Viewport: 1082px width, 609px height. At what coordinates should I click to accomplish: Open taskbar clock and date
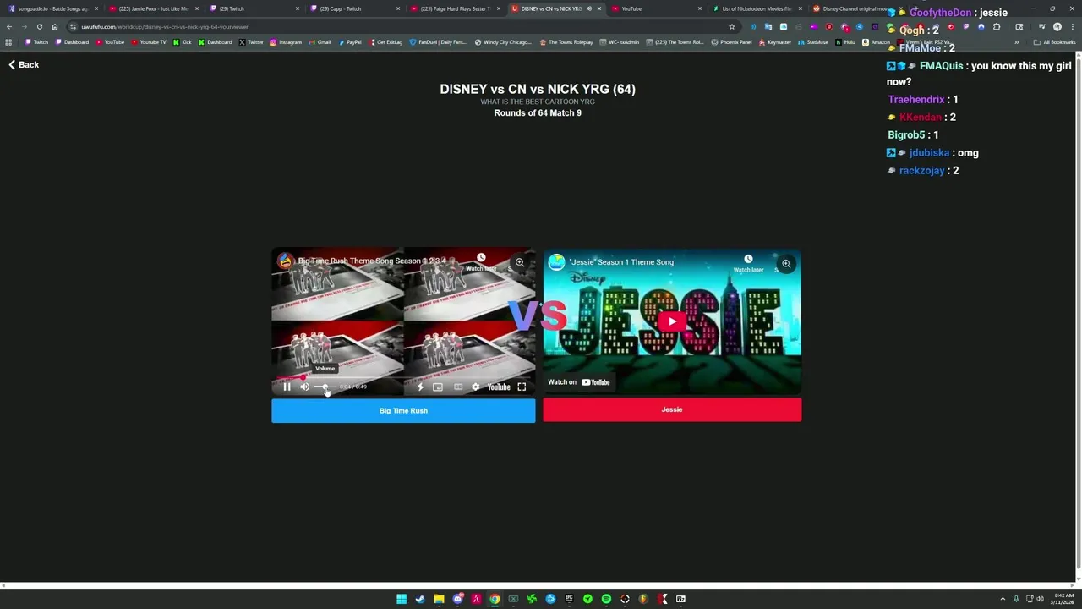pyautogui.click(x=1063, y=599)
